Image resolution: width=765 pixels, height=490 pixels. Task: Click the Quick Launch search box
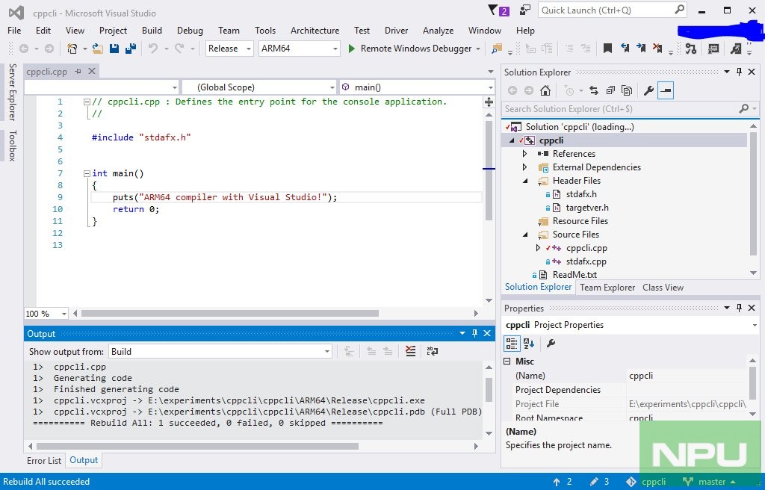click(x=613, y=10)
